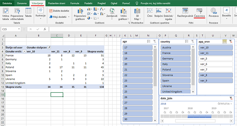Click Dobite dodatke
The height and width of the screenshot is (126, 237).
[59, 11]
